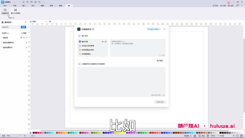Click the 执行指令 button
Image resolution: width=245 pixels, height=138 pixels.
(160, 61)
